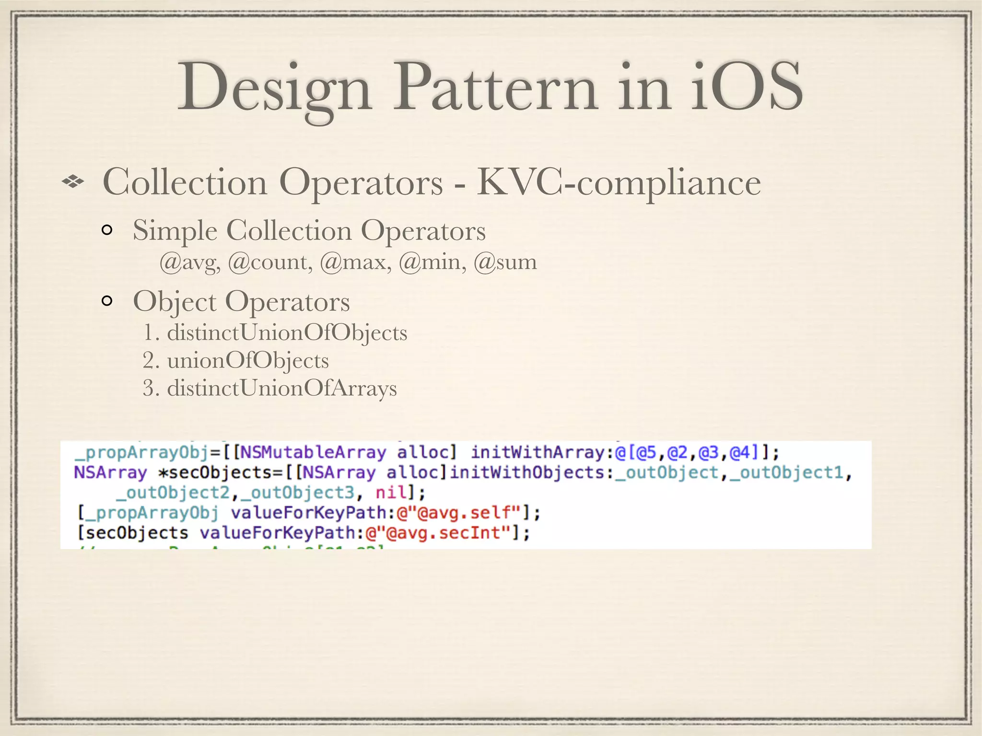Click '2. unionOfObjects' list item
Screen dimensions: 982x736
[236, 361]
